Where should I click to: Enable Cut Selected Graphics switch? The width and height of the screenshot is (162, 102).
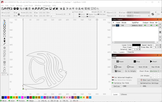click(113, 77)
